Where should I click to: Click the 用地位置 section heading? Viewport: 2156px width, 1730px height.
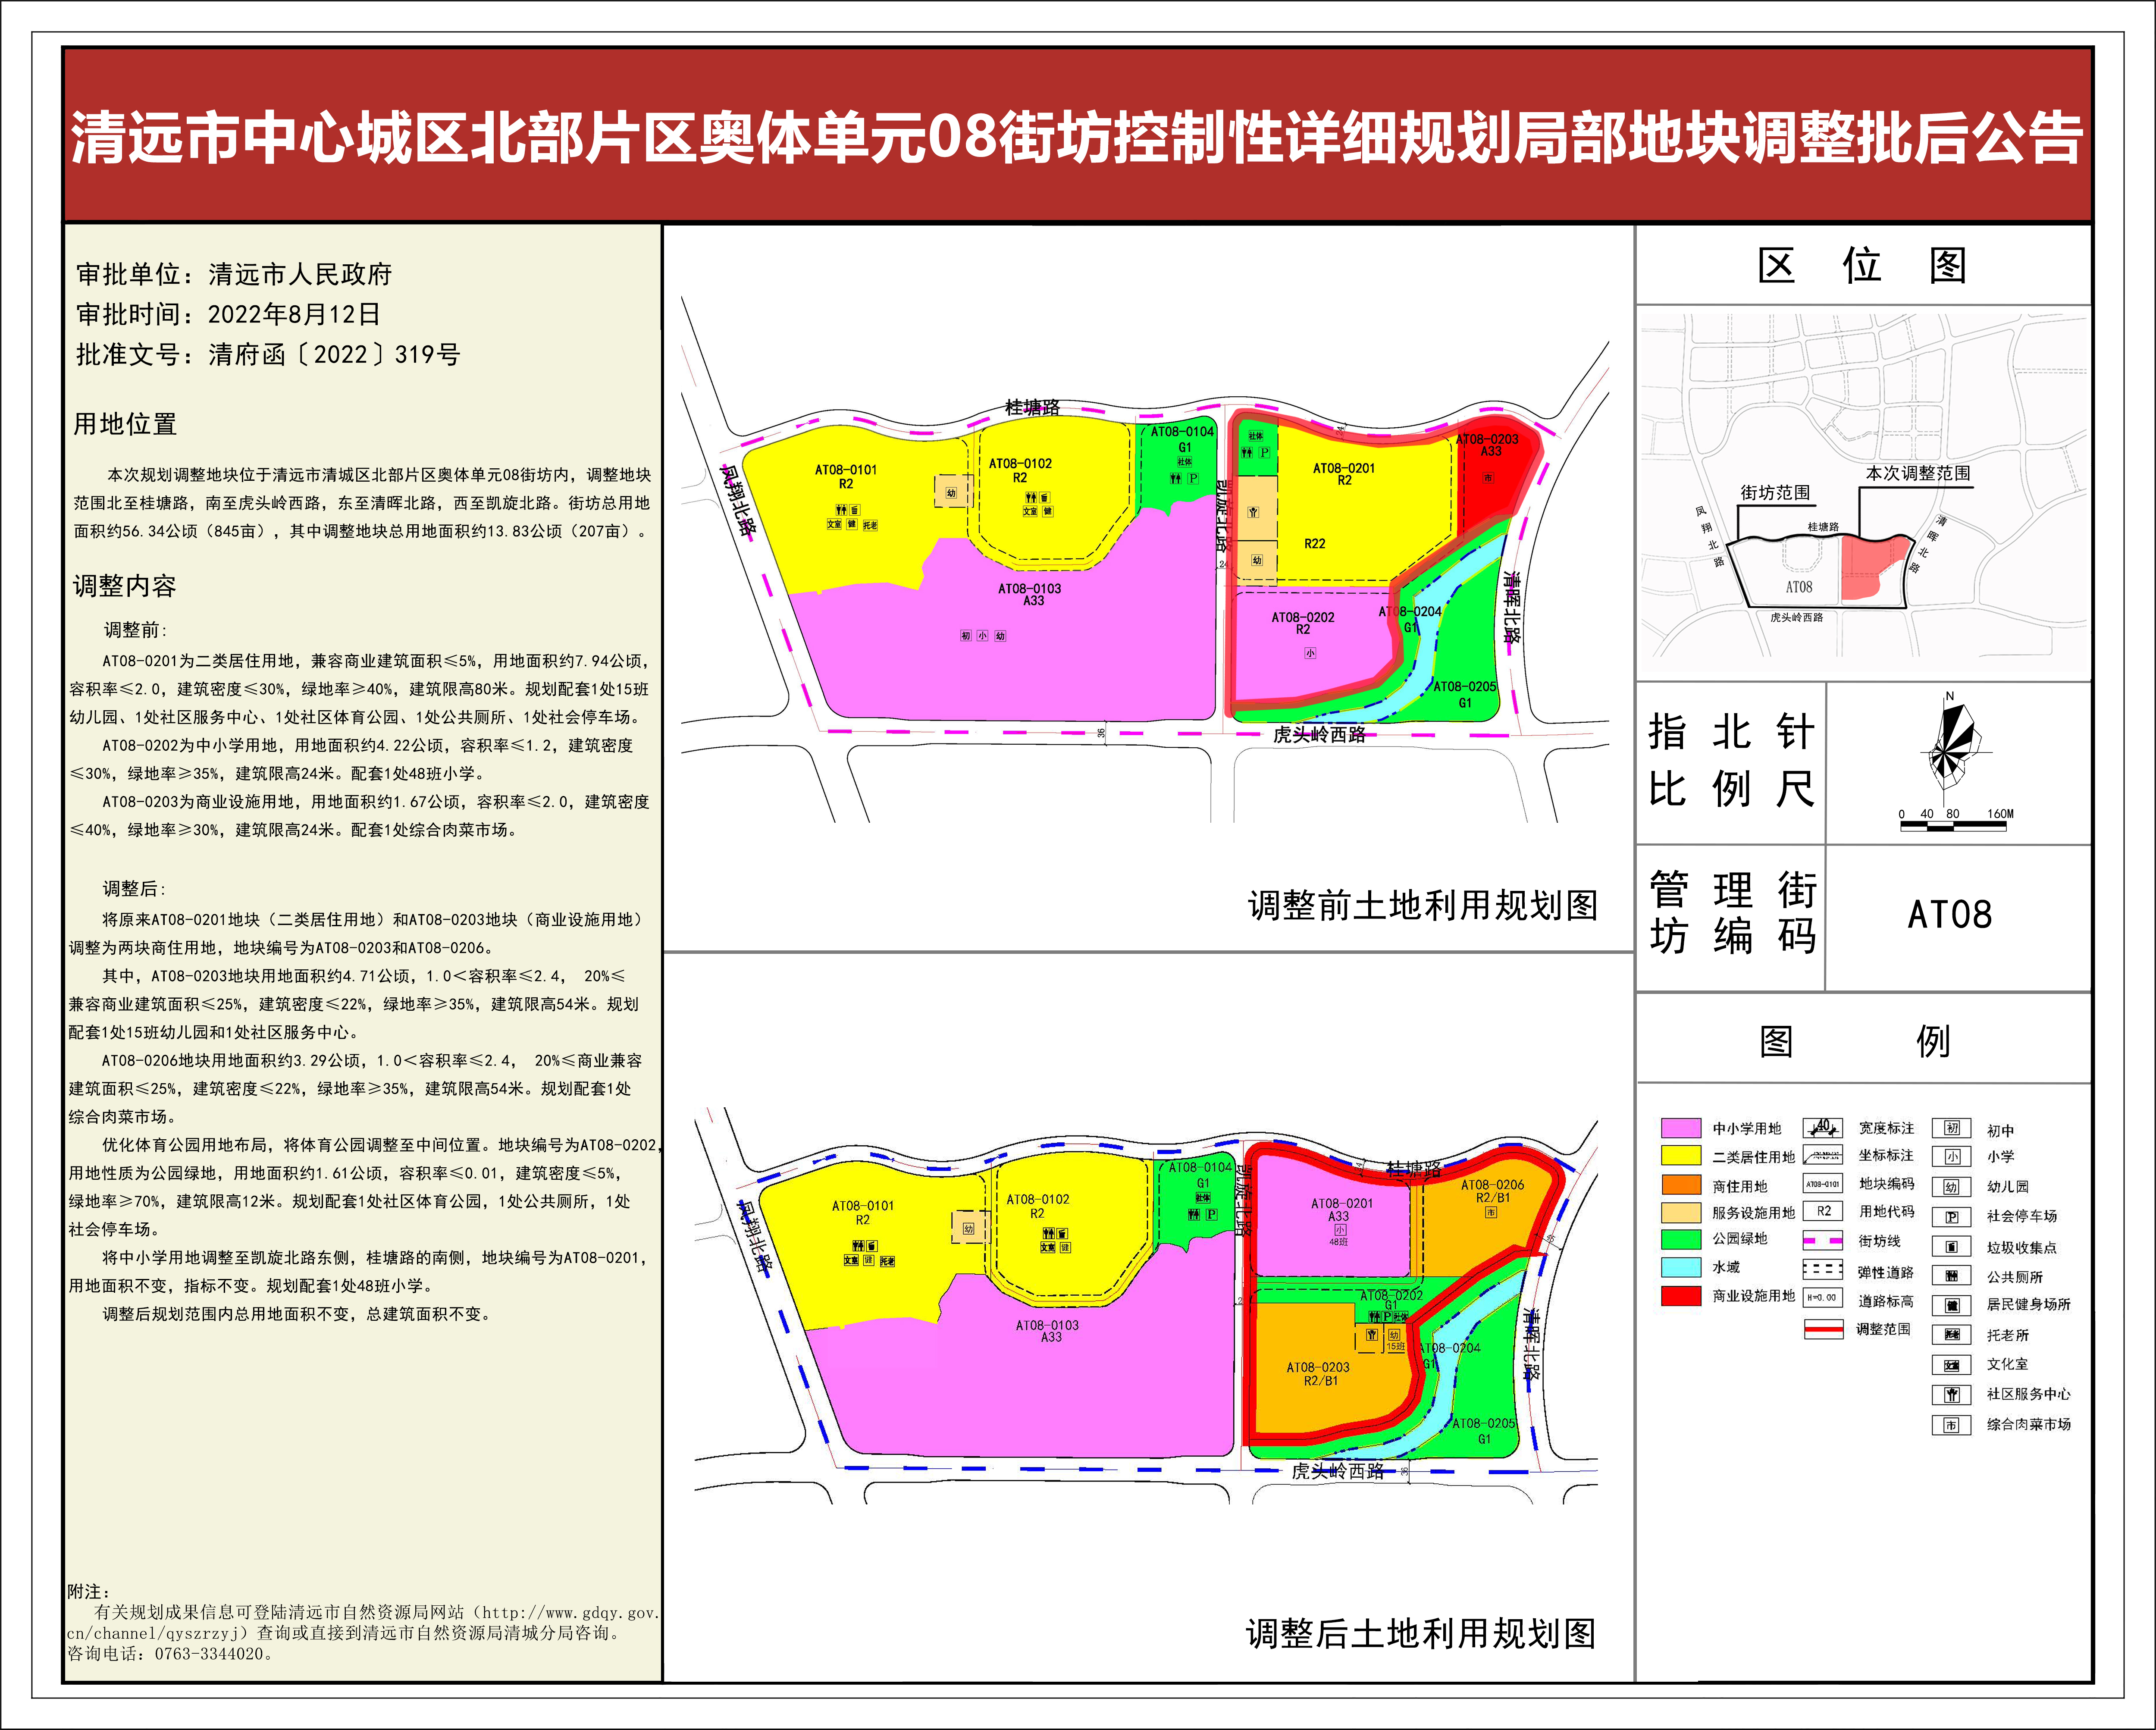pyautogui.click(x=125, y=424)
